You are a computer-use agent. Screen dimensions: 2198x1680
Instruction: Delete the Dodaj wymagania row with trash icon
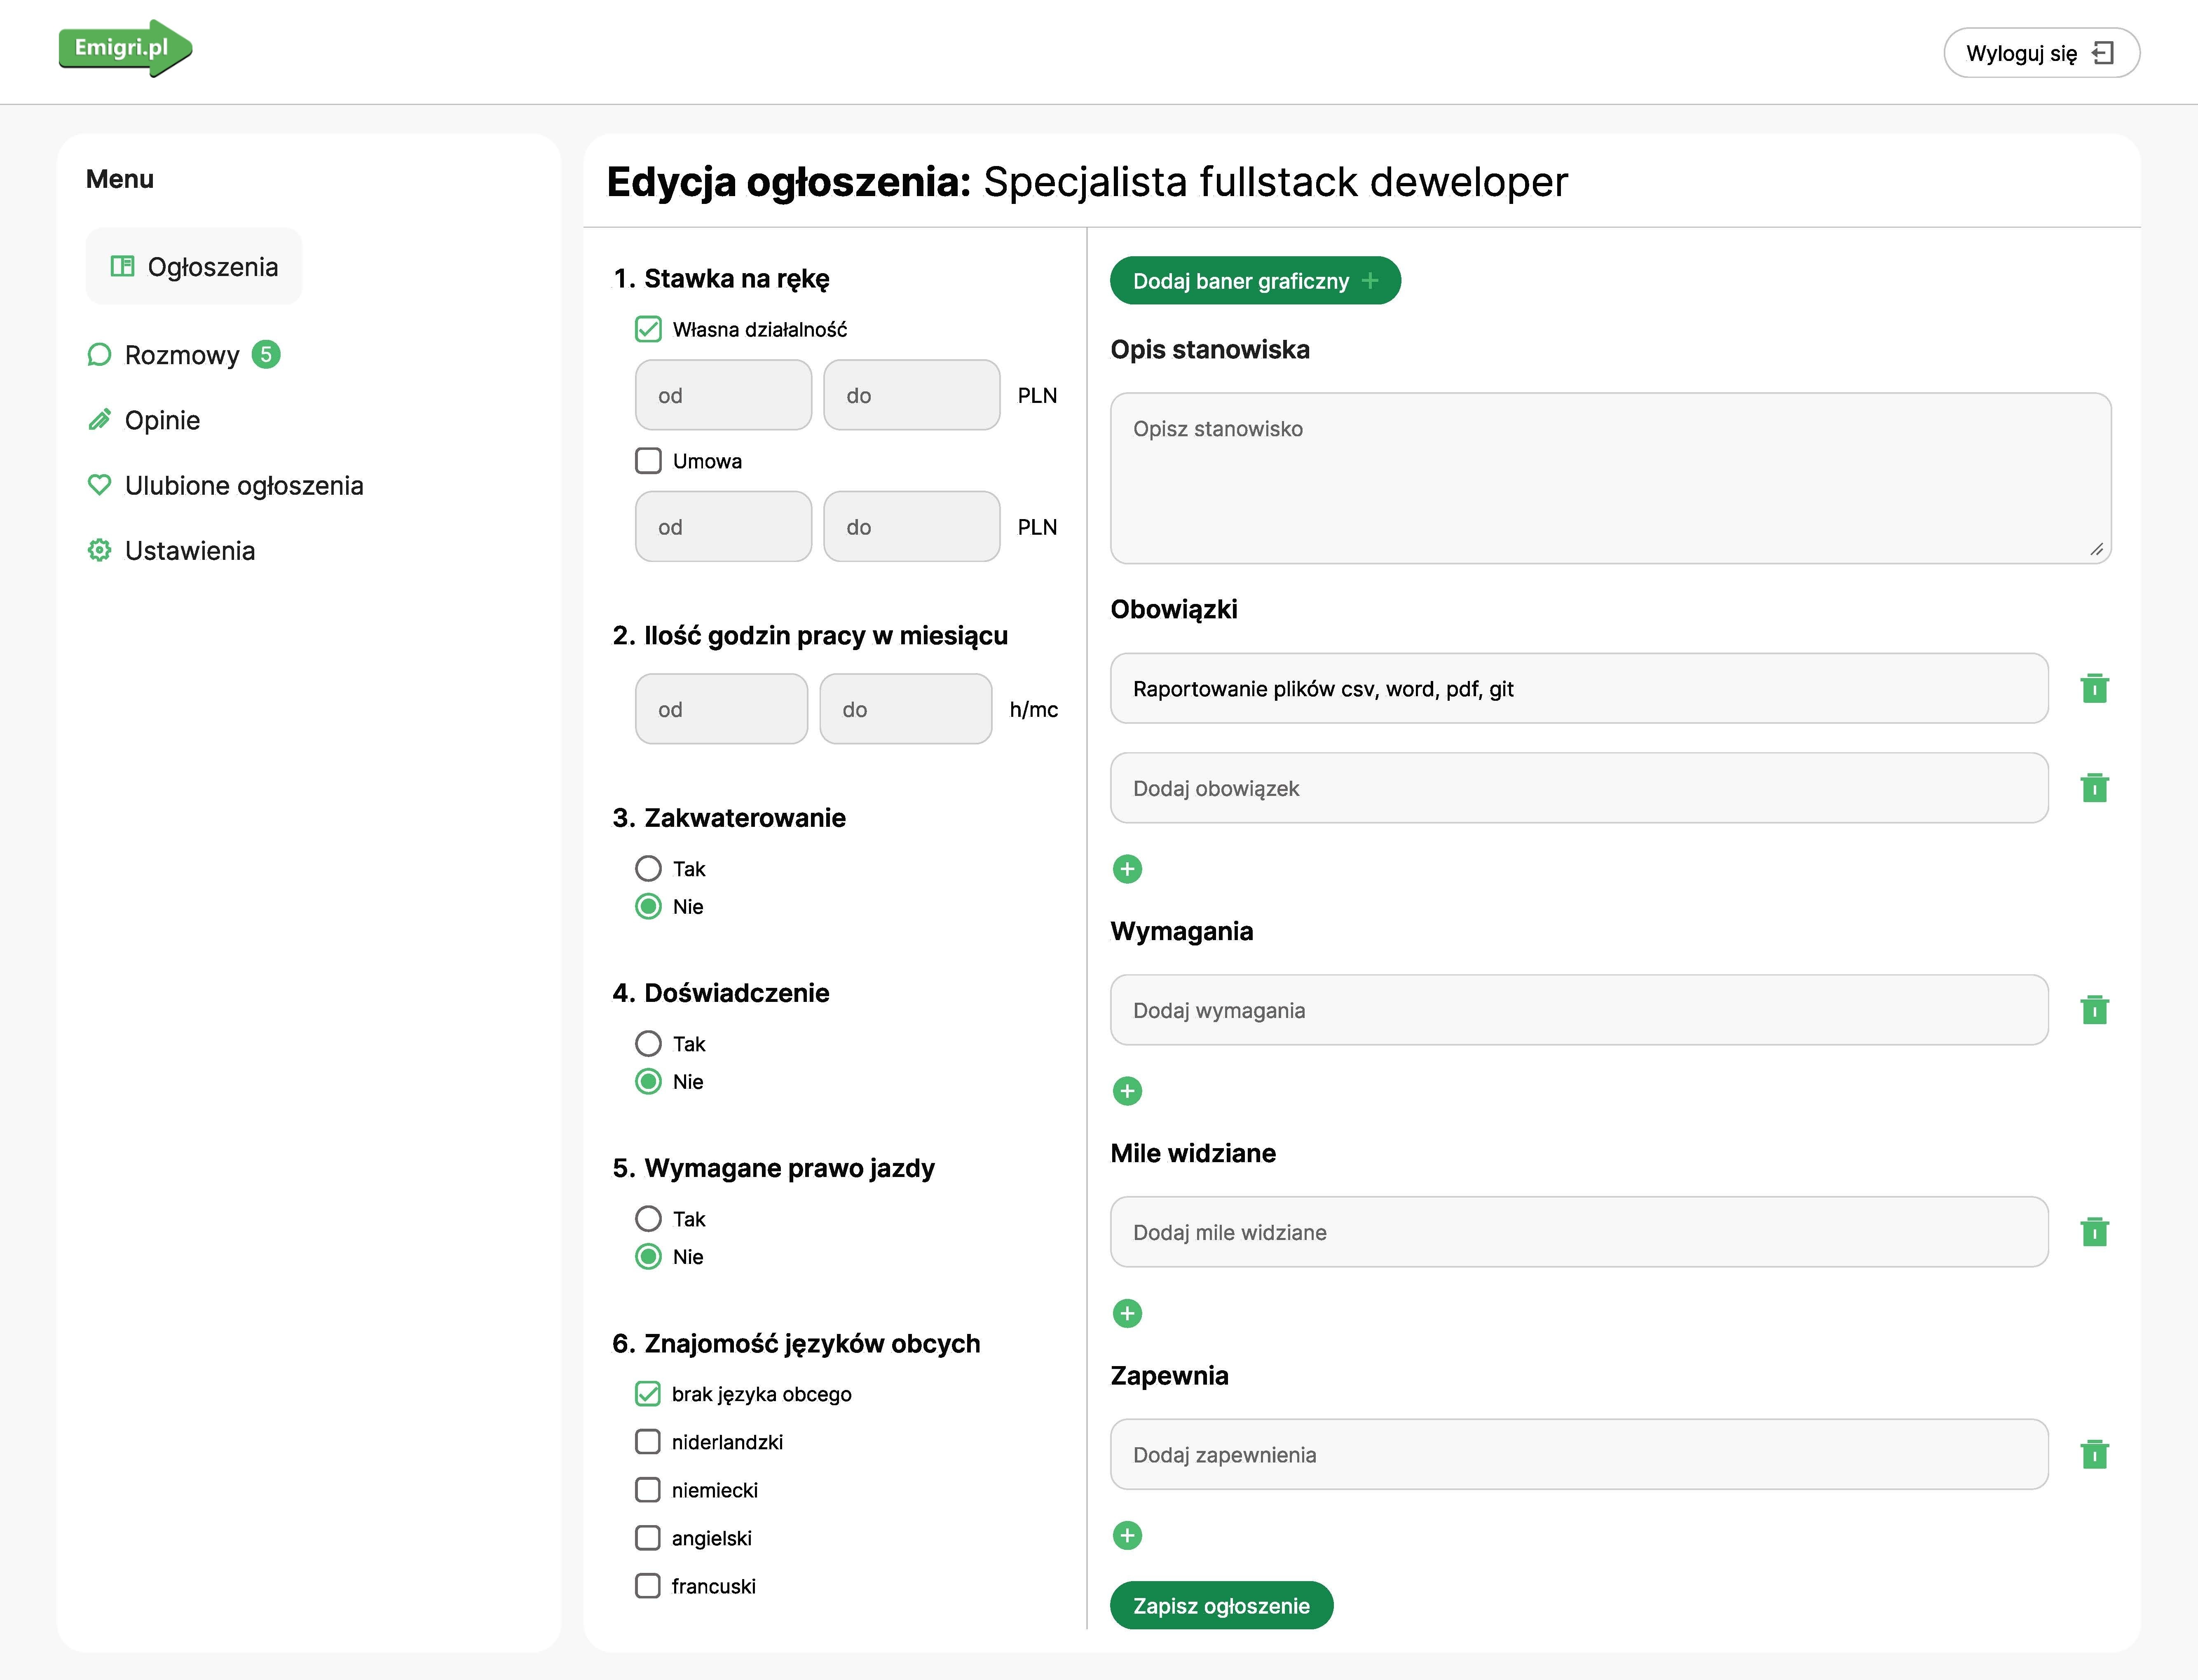click(x=2094, y=1010)
